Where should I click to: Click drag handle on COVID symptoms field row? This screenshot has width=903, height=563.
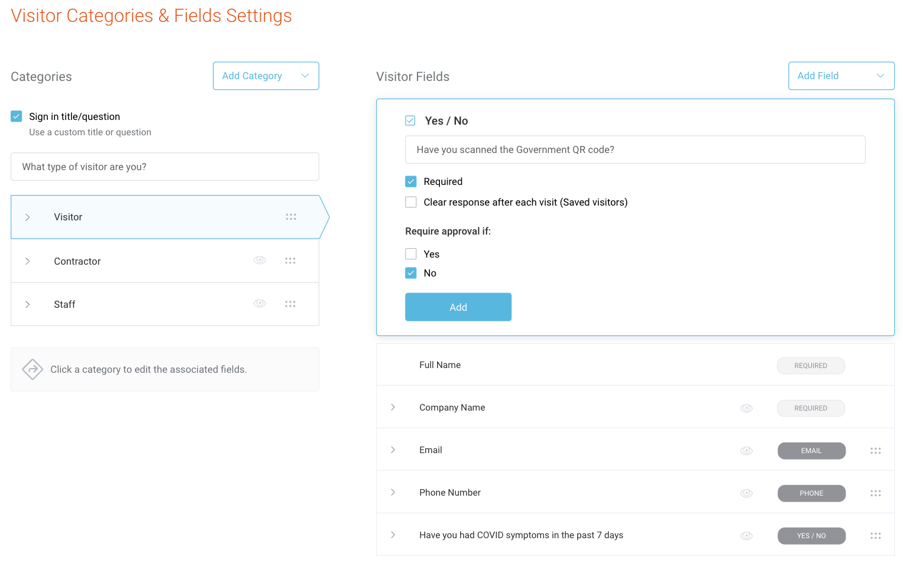coord(876,536)
